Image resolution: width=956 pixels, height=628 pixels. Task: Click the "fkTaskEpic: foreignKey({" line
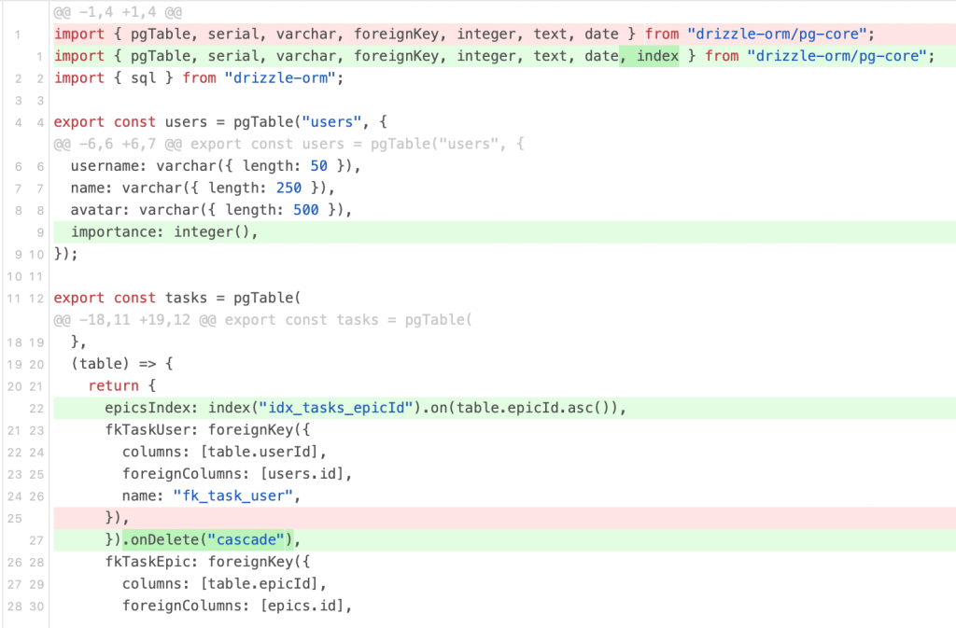click(202, 562)
